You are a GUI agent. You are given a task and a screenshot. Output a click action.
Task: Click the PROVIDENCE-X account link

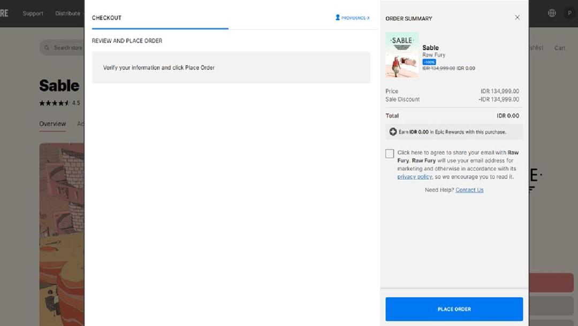[x=355, y=18]
